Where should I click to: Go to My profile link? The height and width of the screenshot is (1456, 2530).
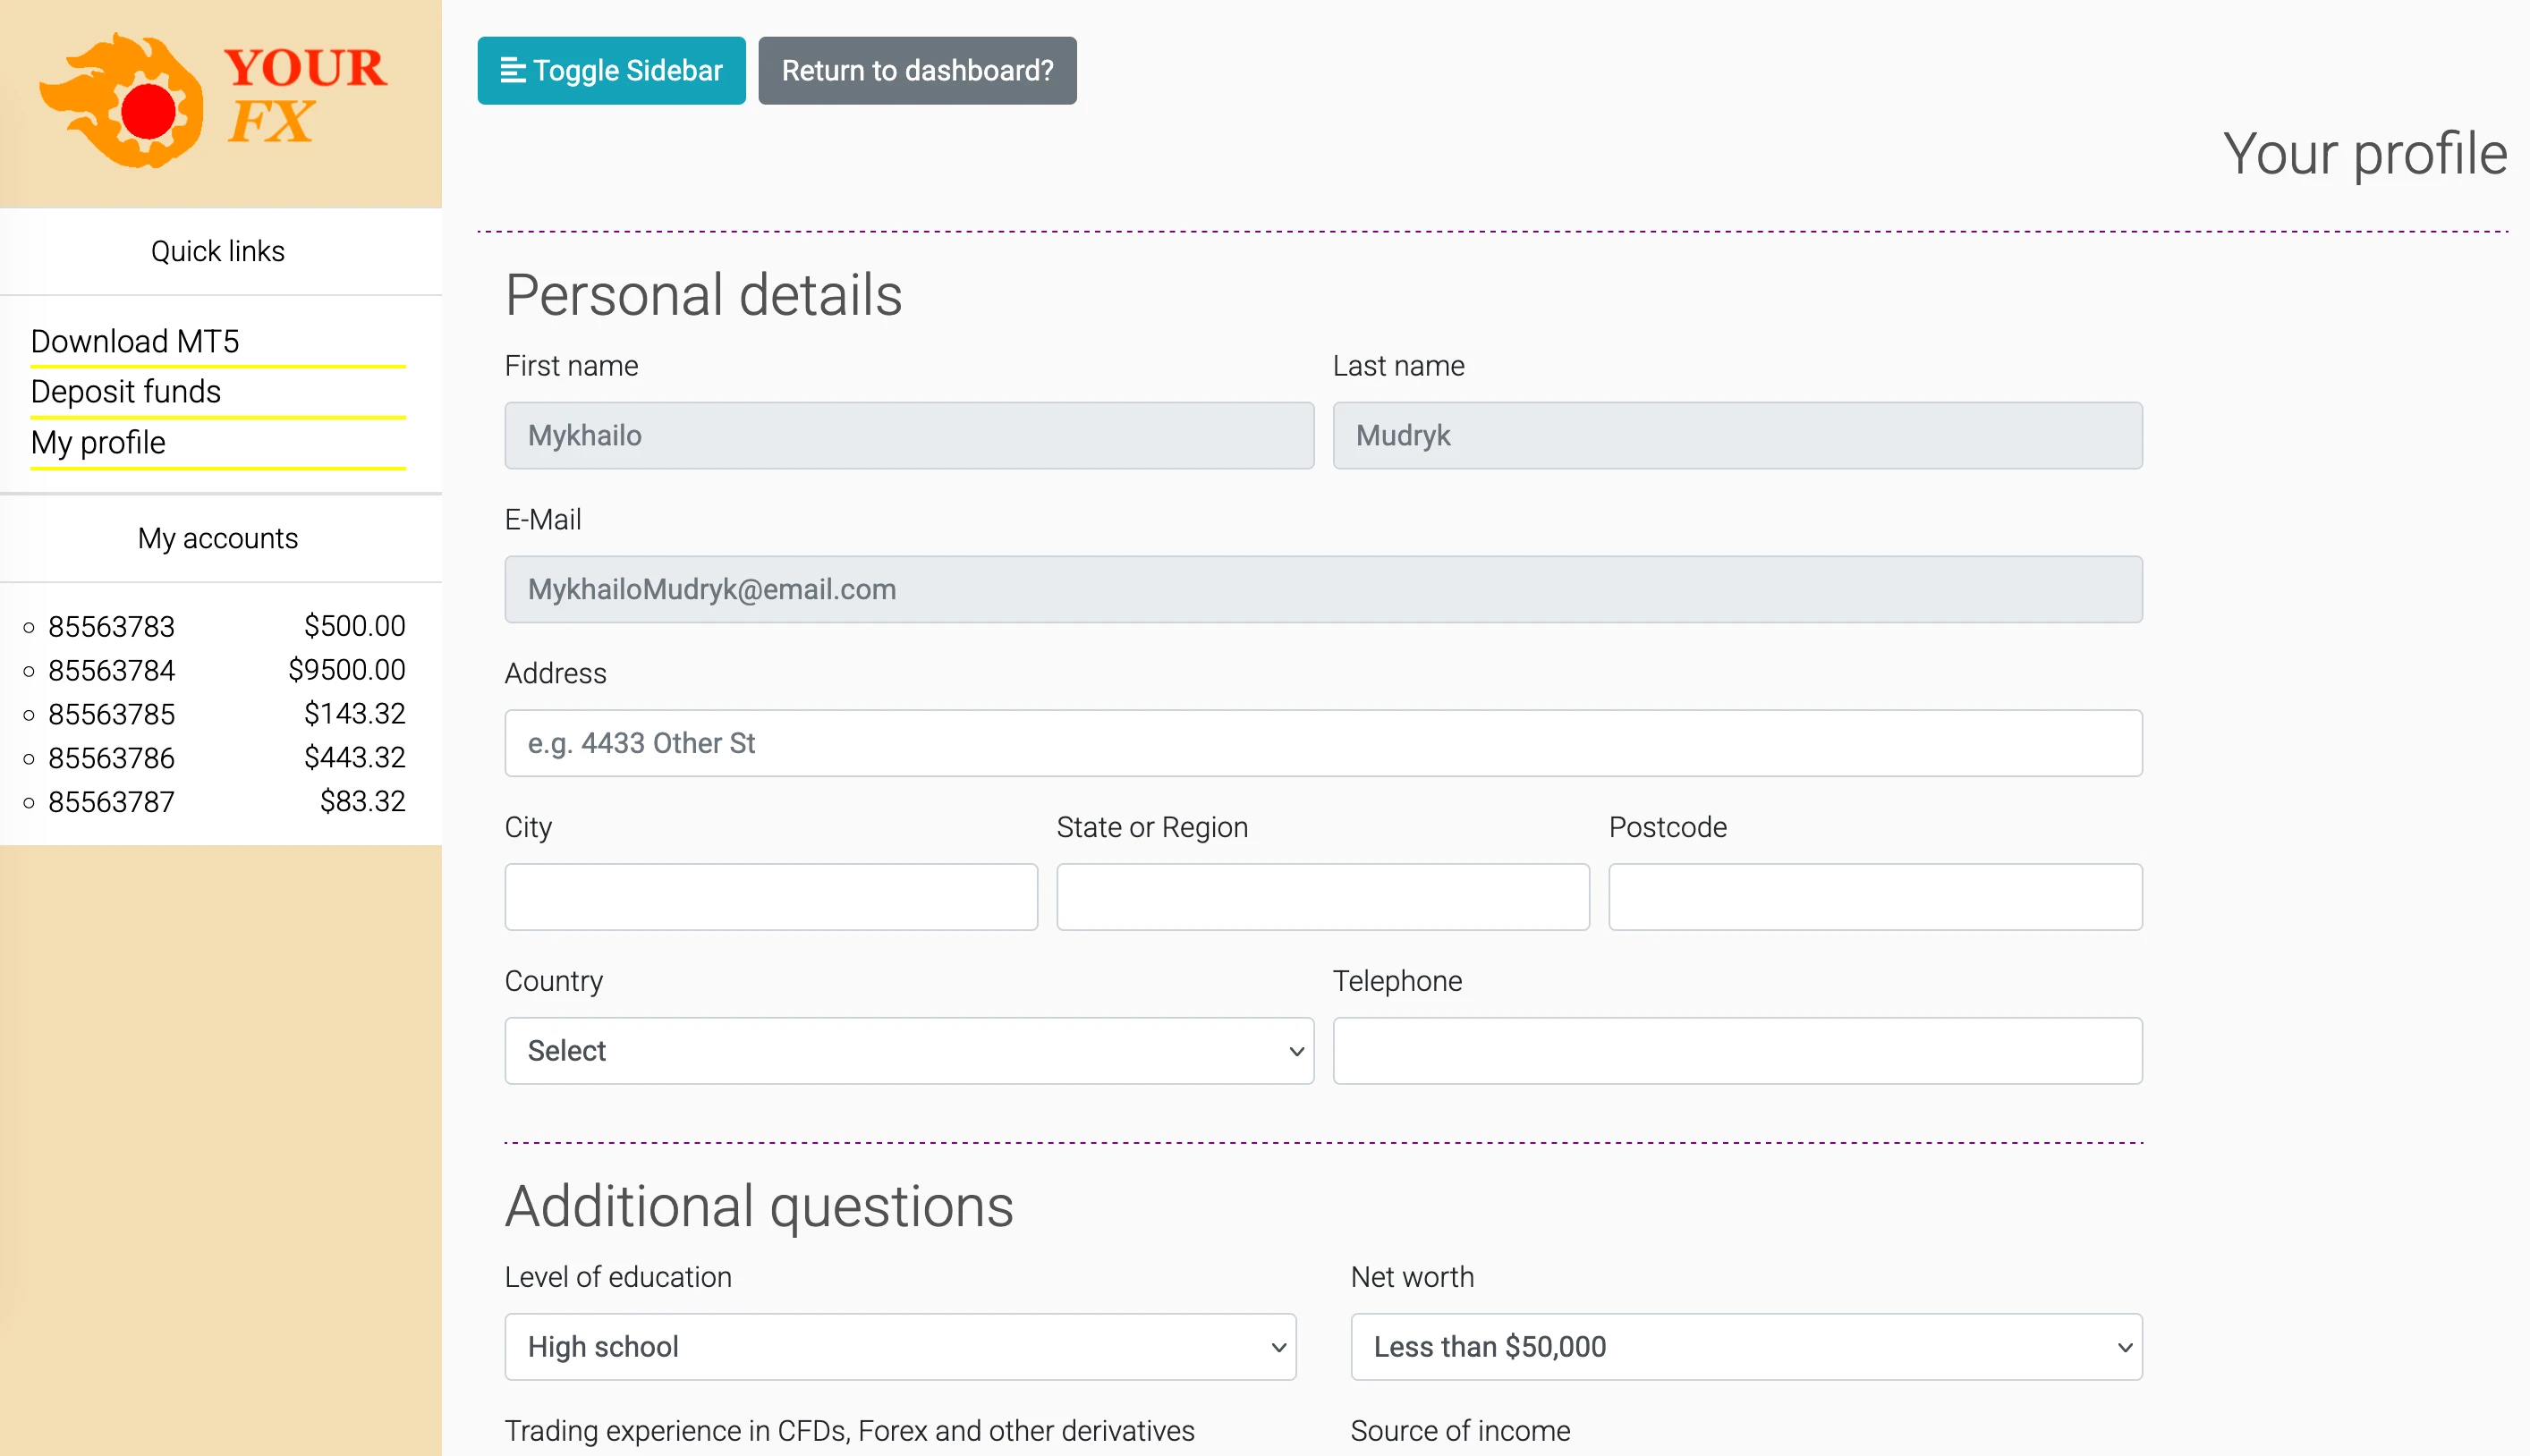coord(98,442)
